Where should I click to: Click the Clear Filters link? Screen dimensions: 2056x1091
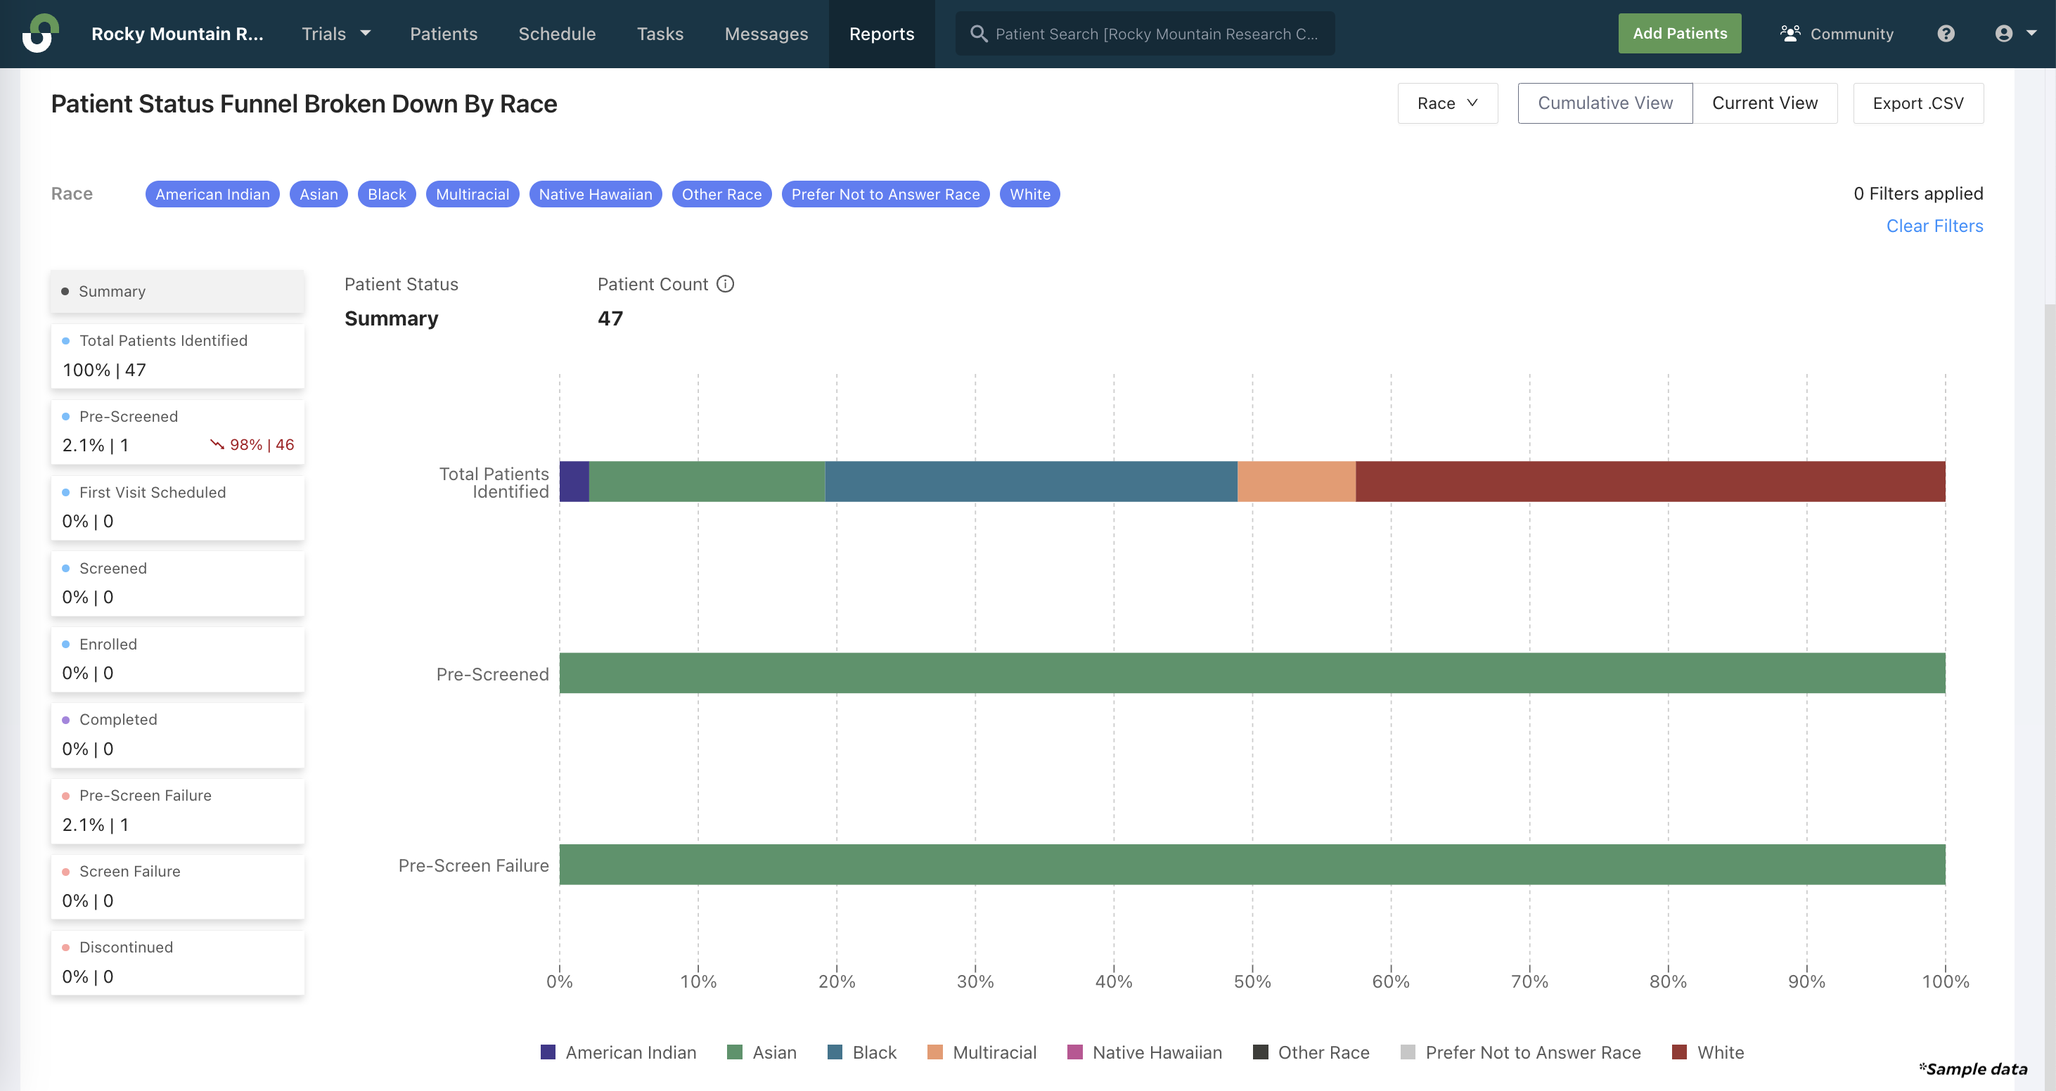click(1934, 226)
